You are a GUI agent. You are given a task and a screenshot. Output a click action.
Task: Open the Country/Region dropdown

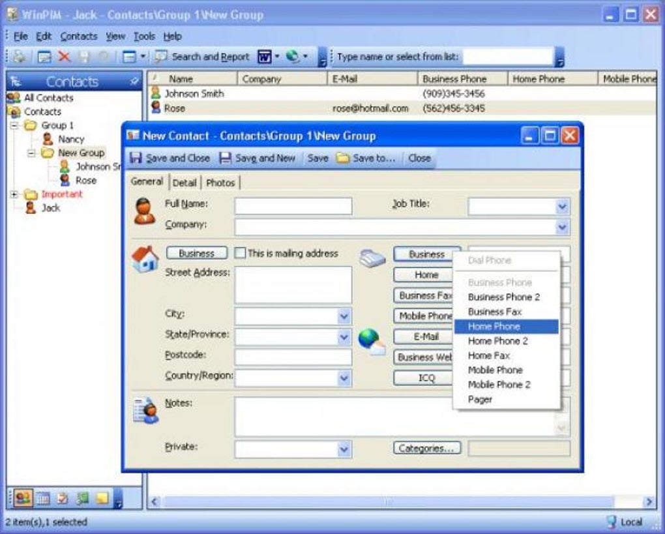tap(344, 377)
